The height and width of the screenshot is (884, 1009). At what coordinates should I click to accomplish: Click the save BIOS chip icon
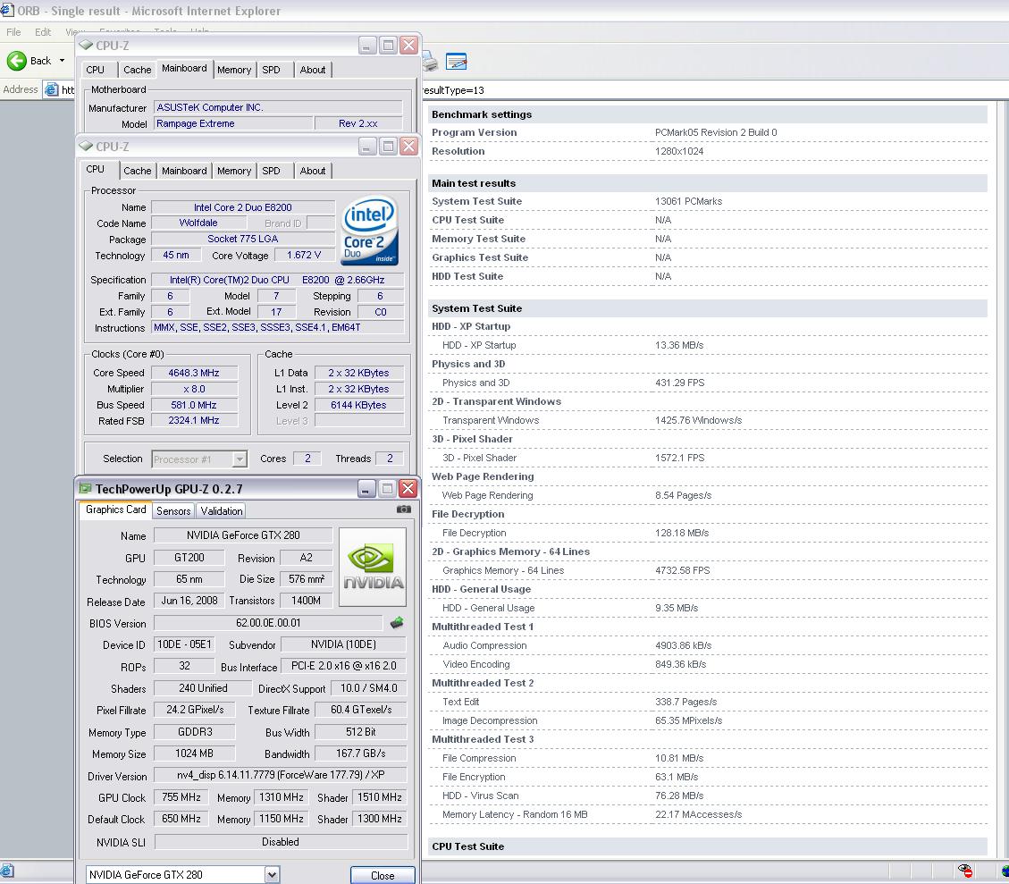pos(397,622)
